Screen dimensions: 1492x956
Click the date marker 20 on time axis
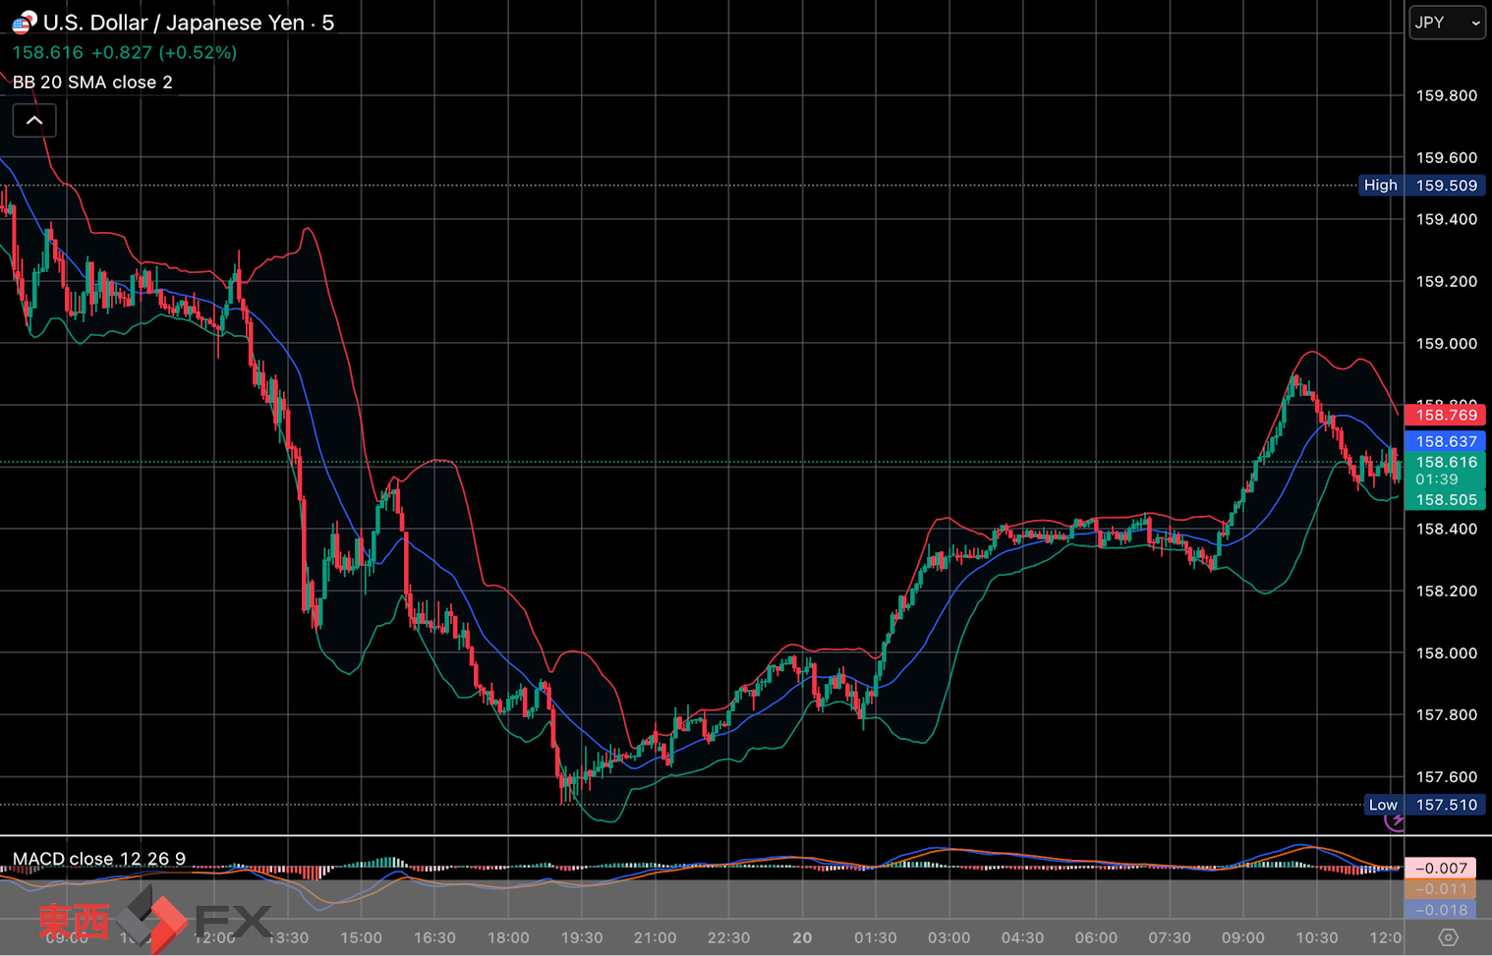point(802,937)
